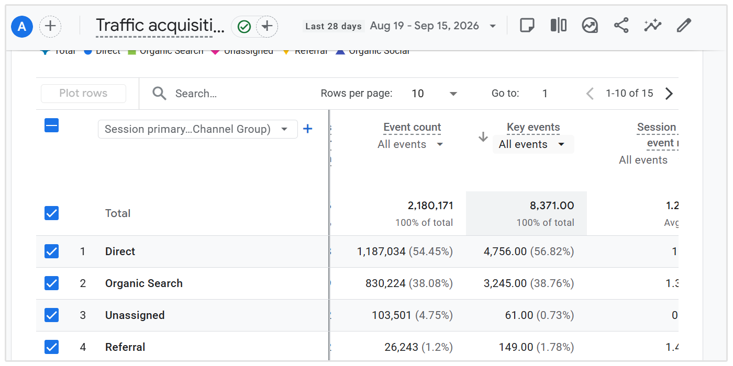This screenshot has width=733, height=366.
Task: Click the Traffic acquisition report title
Action: 160,26
